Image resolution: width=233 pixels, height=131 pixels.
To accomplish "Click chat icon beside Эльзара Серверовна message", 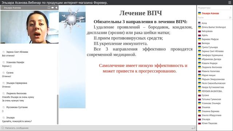I will (4, 83).
